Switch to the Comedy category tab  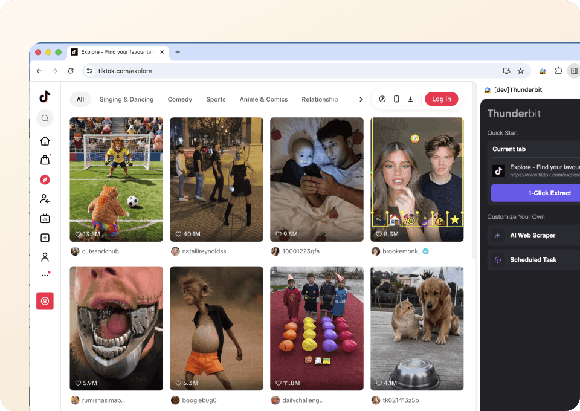[x=179, y=99]
